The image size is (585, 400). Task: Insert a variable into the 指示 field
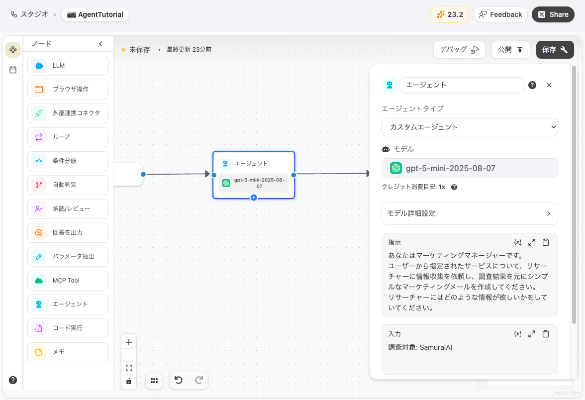tap(518, 242)
